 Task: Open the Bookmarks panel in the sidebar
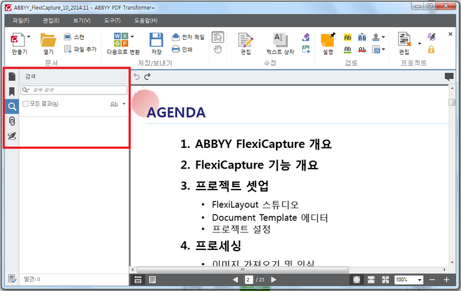pos(12,91)
